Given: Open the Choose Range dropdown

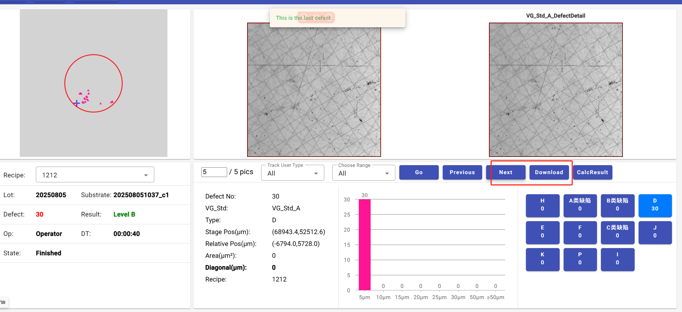Looking at the screenshot, I should 363,173.
